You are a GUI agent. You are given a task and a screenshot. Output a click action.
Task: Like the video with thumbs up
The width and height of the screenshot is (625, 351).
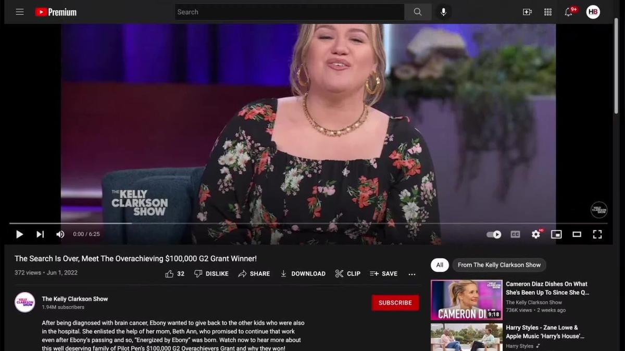click(x=174, y=273)
